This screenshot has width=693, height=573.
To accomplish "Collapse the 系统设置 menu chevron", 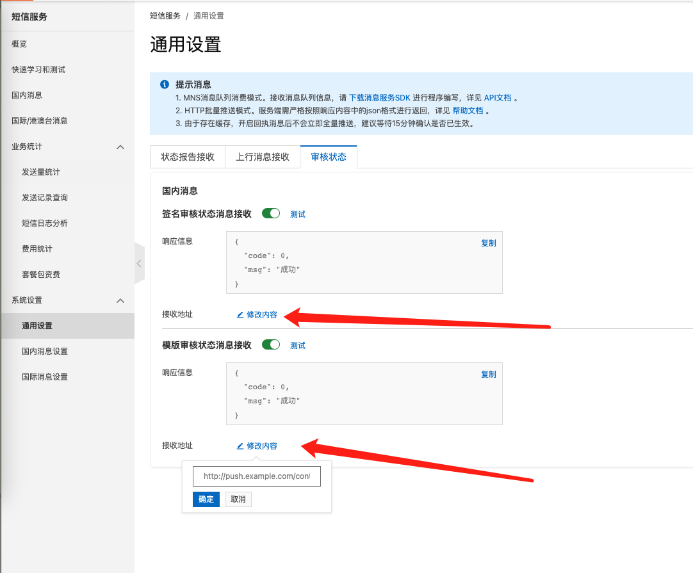I will tap(120, 300).
